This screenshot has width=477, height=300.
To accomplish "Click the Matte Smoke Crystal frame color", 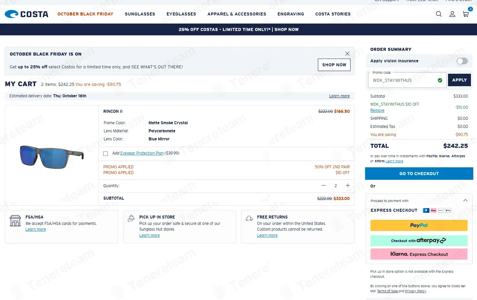I will [168, 123].
